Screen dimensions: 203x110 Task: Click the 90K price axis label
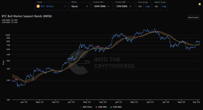coord(8,38)
